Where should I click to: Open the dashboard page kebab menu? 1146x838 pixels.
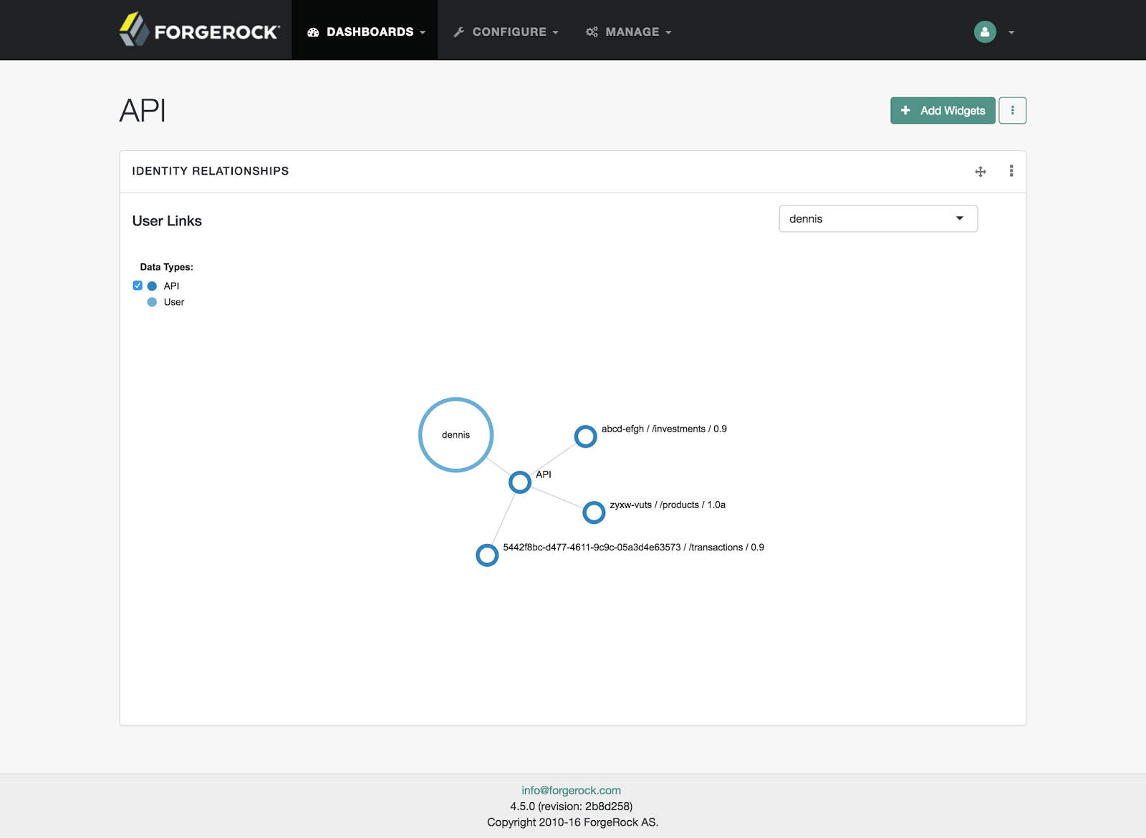pos(1012,110)
